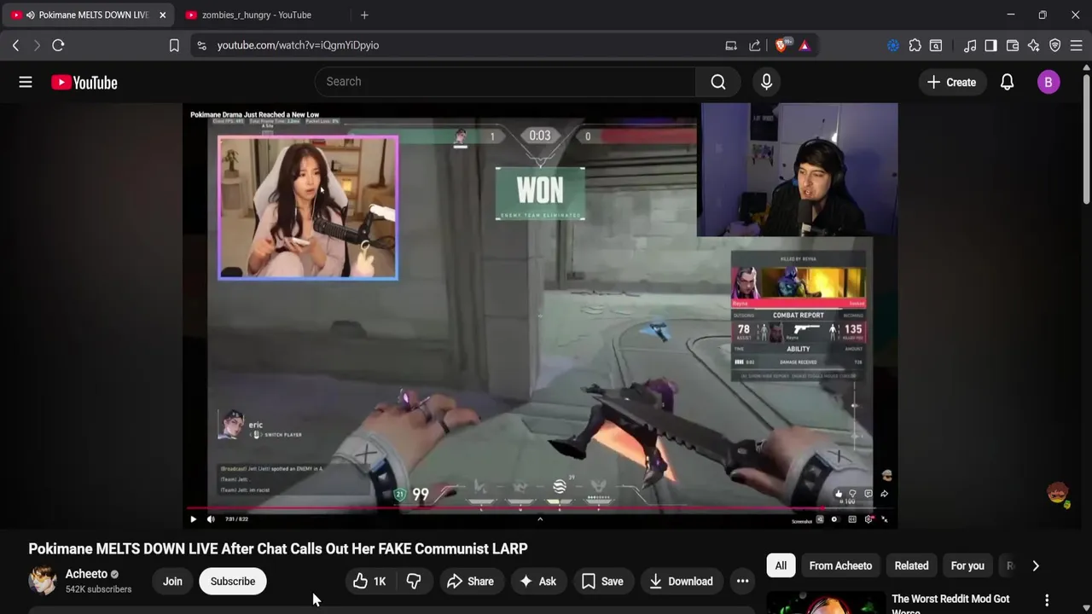Dislike the video with thumbs down
This screenshot has height=614, width=1092.
(414, 582)
